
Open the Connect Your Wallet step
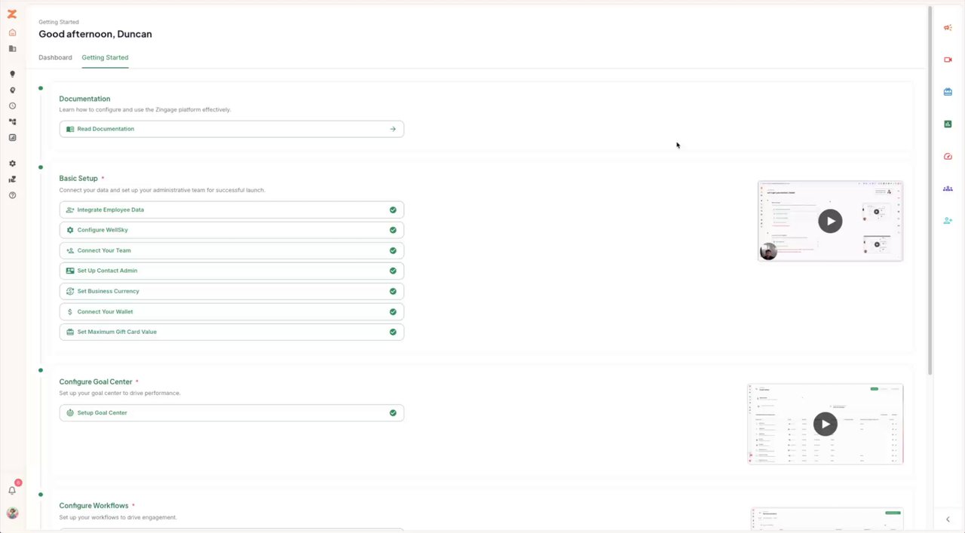pos(231,311)
